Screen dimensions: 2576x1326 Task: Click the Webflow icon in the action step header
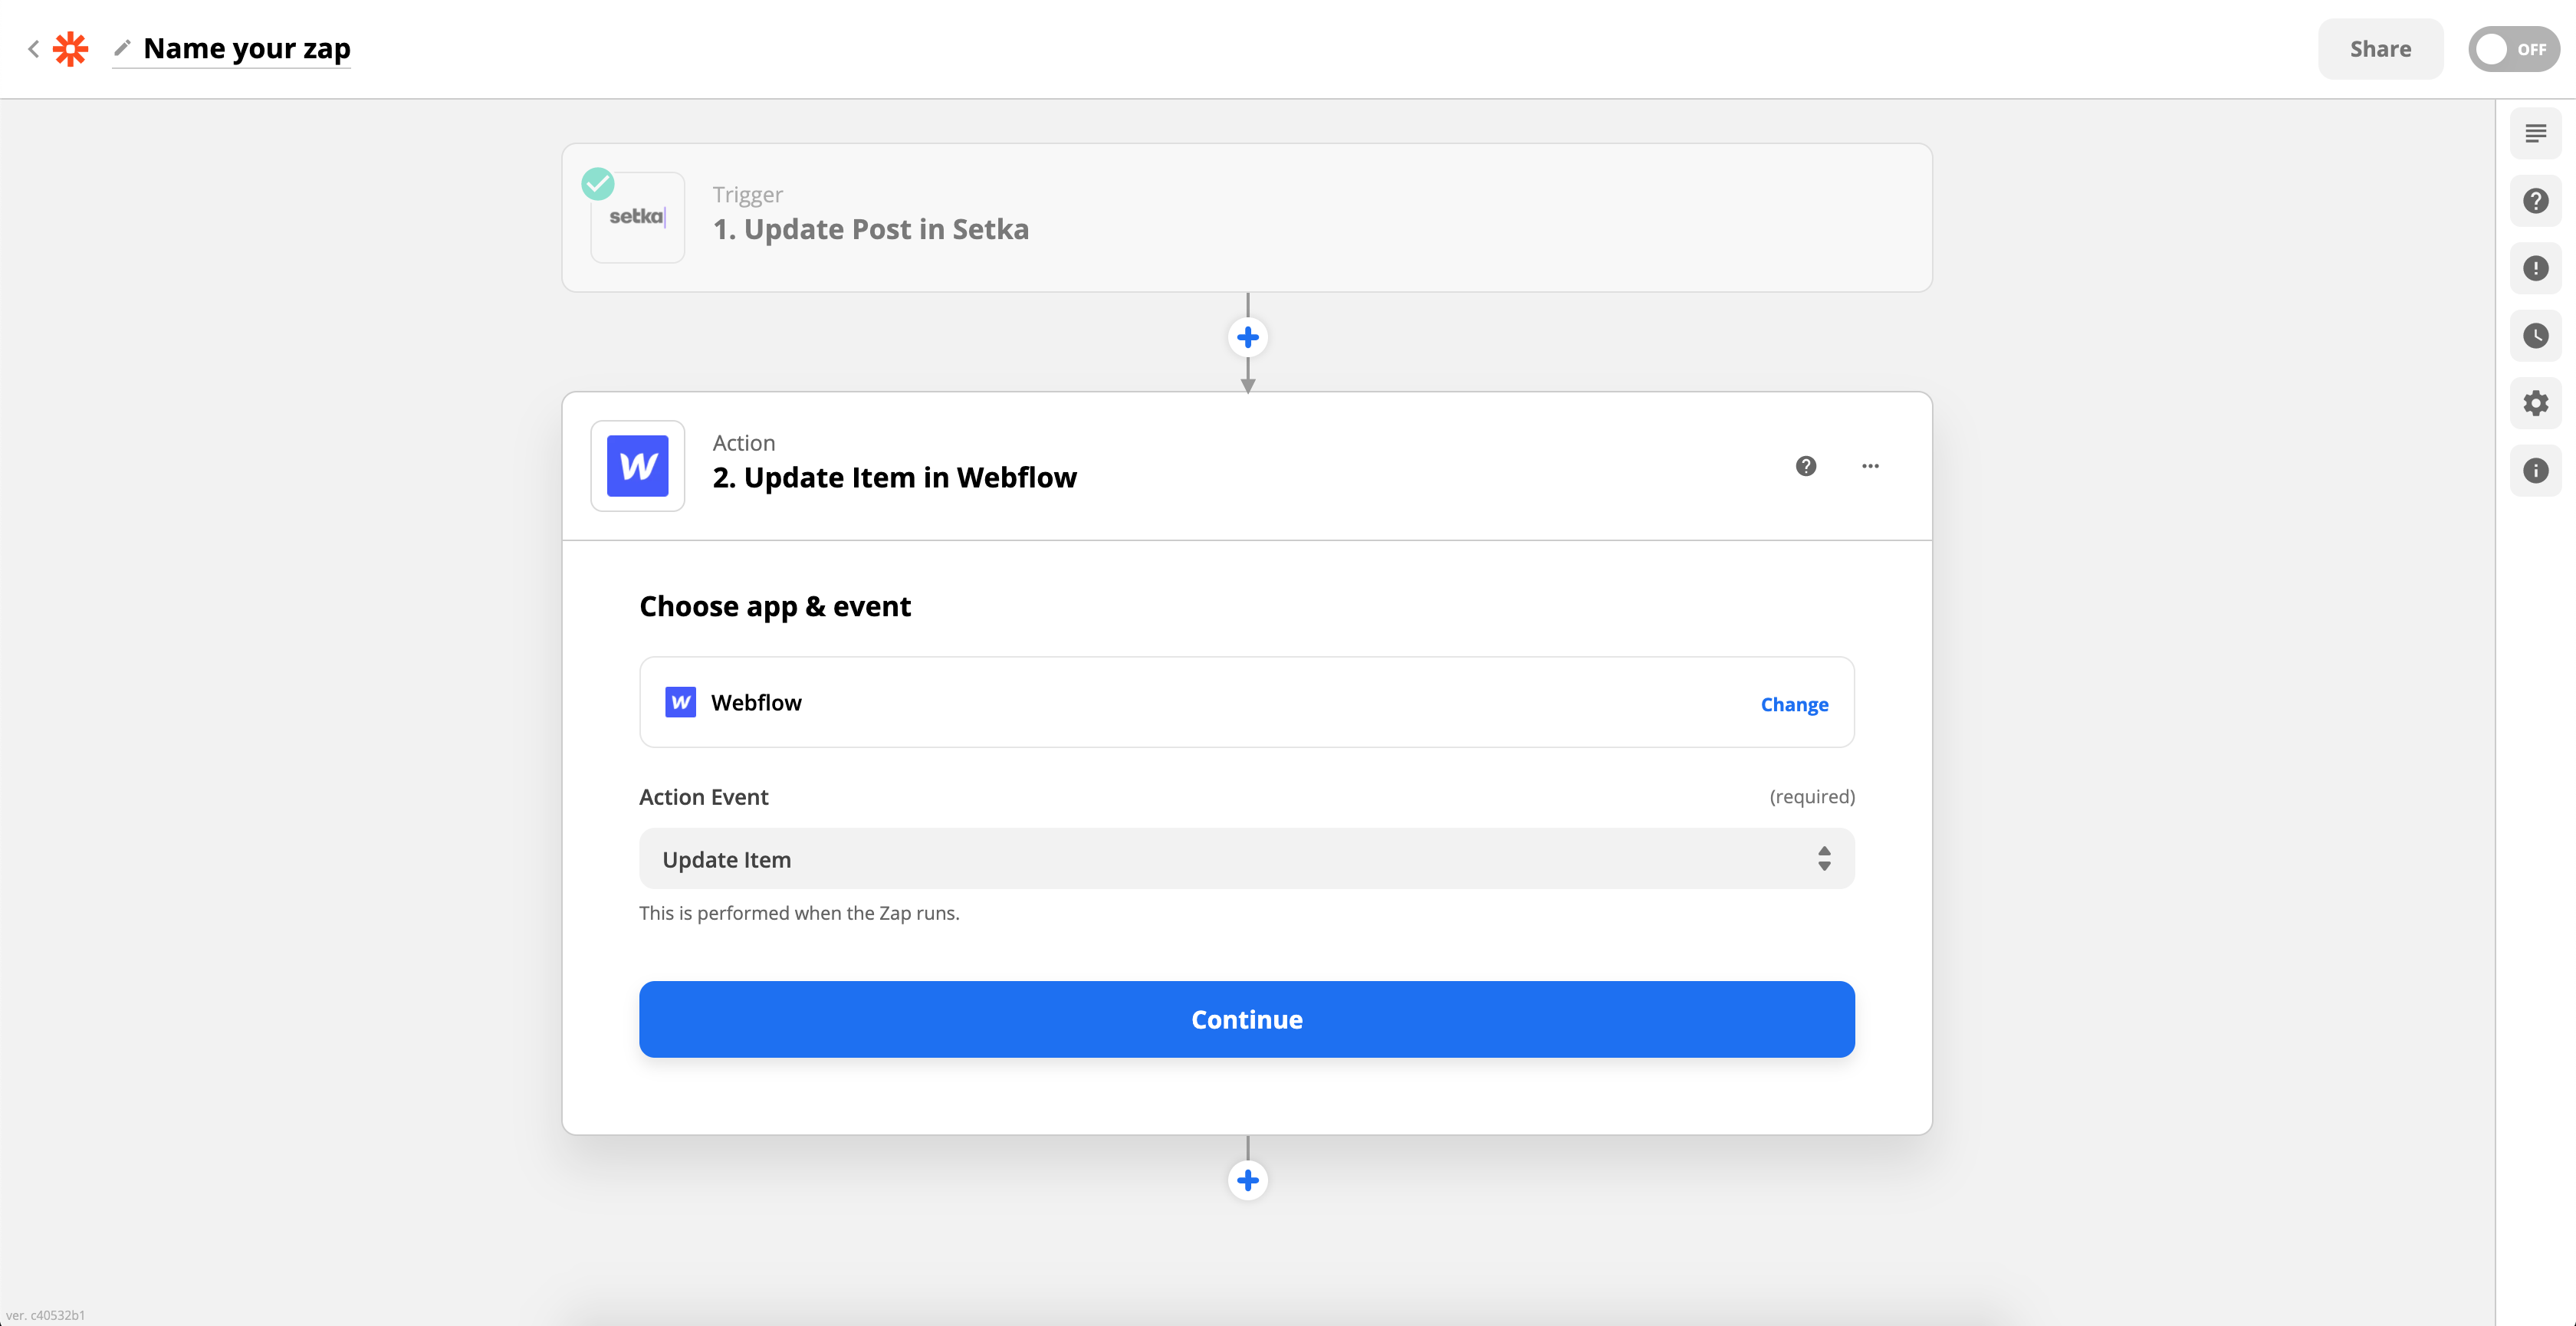click(x=637, y=465)
